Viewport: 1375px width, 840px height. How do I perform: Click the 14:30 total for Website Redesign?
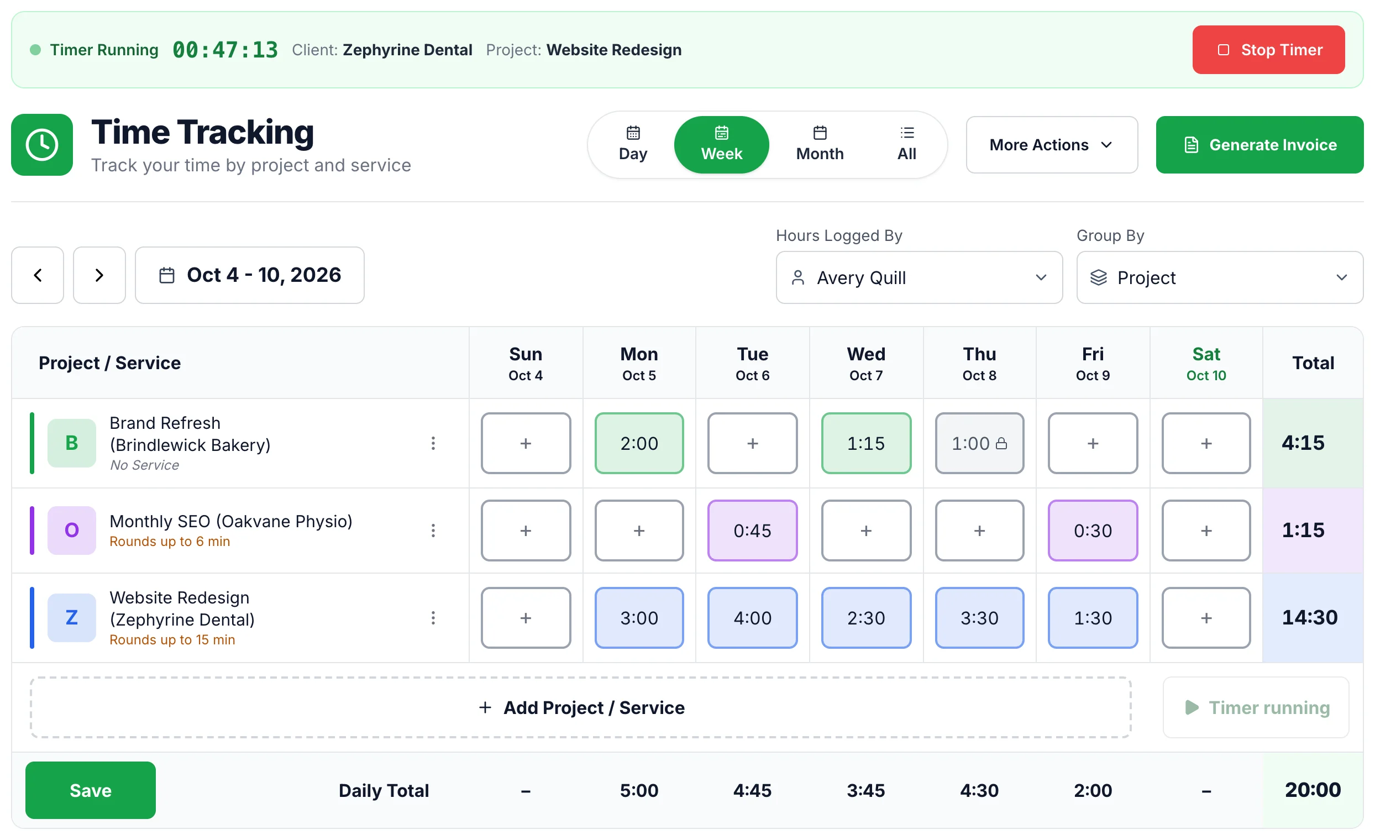1309,617
